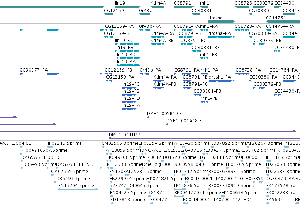The height and width of the screenshot is (205, 300).
Task: Click protein feature CG8791-PC
Action: [187, 88]
